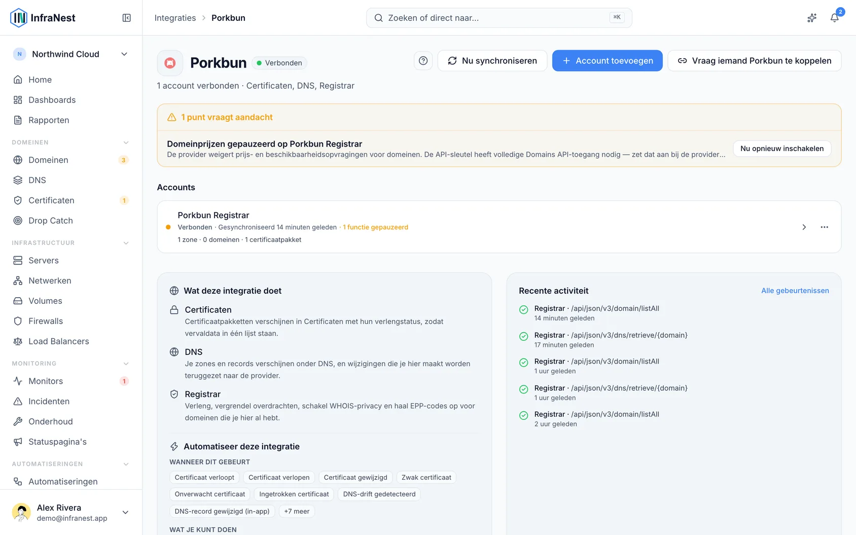Open Volumes in sidebar
Viewport: 856px width, 535px height.
click(x=71, y=301)
